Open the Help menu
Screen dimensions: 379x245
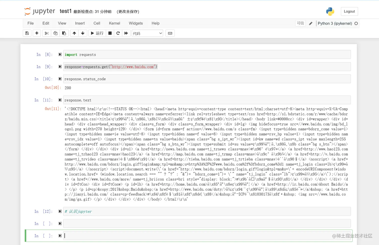[x=156, y=23]
